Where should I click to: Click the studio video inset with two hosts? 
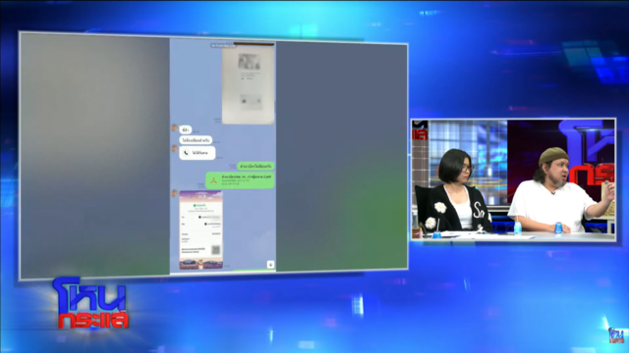[x=513, y=179]
